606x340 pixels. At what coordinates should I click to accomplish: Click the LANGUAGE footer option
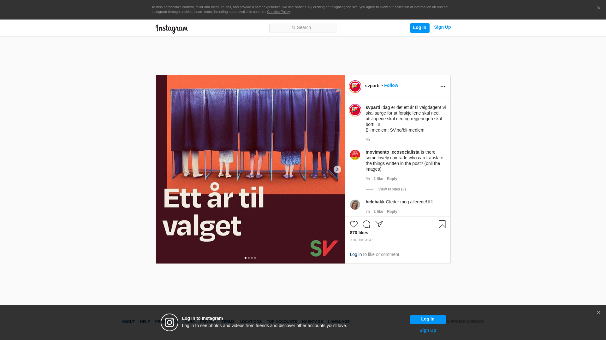click(x=339, y=322)
